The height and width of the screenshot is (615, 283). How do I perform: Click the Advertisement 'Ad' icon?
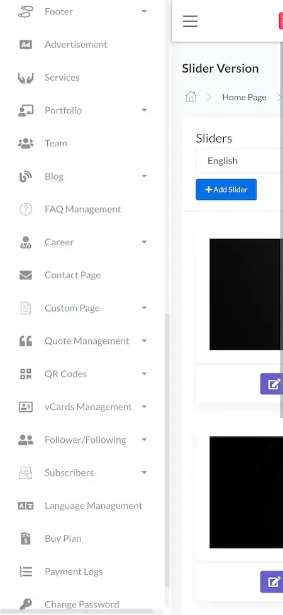point(26,45)
